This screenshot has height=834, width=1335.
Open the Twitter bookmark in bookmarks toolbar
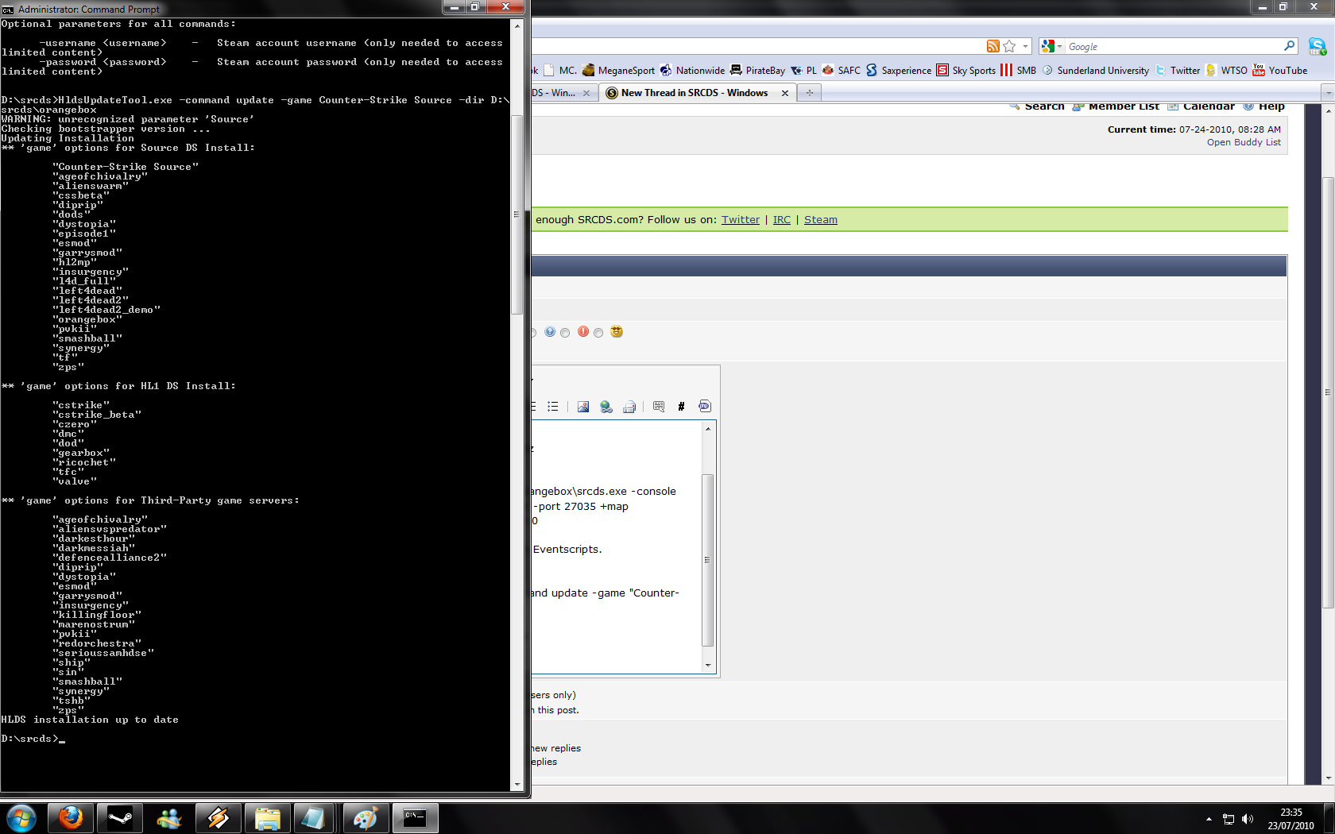(1177, 70)
